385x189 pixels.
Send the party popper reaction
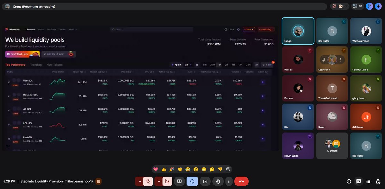coord(172,169)
